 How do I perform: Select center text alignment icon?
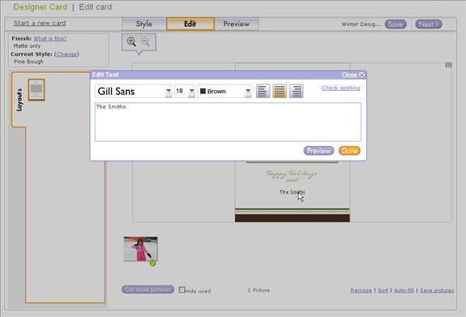coord(280,91)
